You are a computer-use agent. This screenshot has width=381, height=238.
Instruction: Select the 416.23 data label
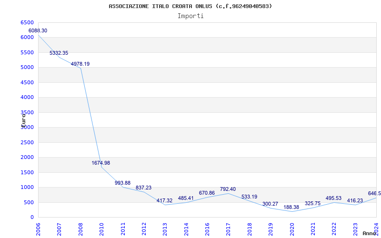[355, 200]
